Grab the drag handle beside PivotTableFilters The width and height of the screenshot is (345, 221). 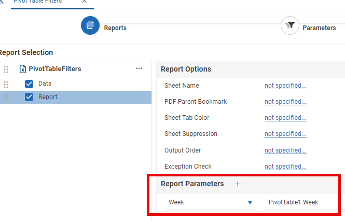6,69
